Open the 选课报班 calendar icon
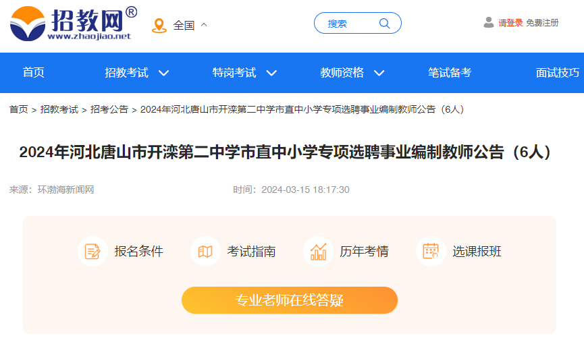This screenshot has height=344, width=584. click(x=431, y=252)
